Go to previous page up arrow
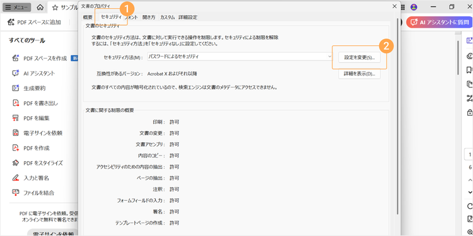473x236 pixels. (x=470, y=180)
